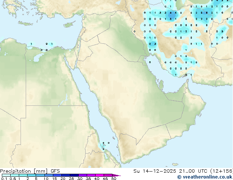Click legend scale label "45"

[105, 179]
